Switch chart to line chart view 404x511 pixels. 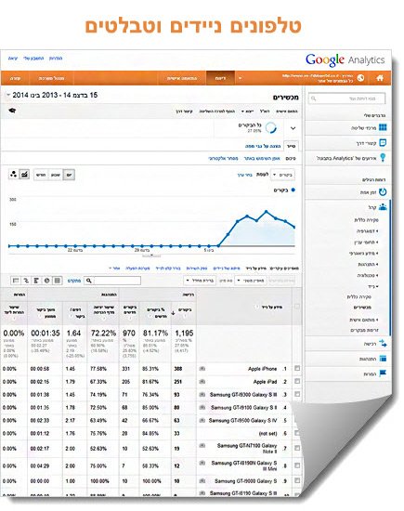coord(24,175)
